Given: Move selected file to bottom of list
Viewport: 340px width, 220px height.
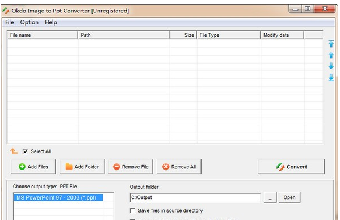Looking at the screenshot, I should pyautogui.click(x=331, y=77).
